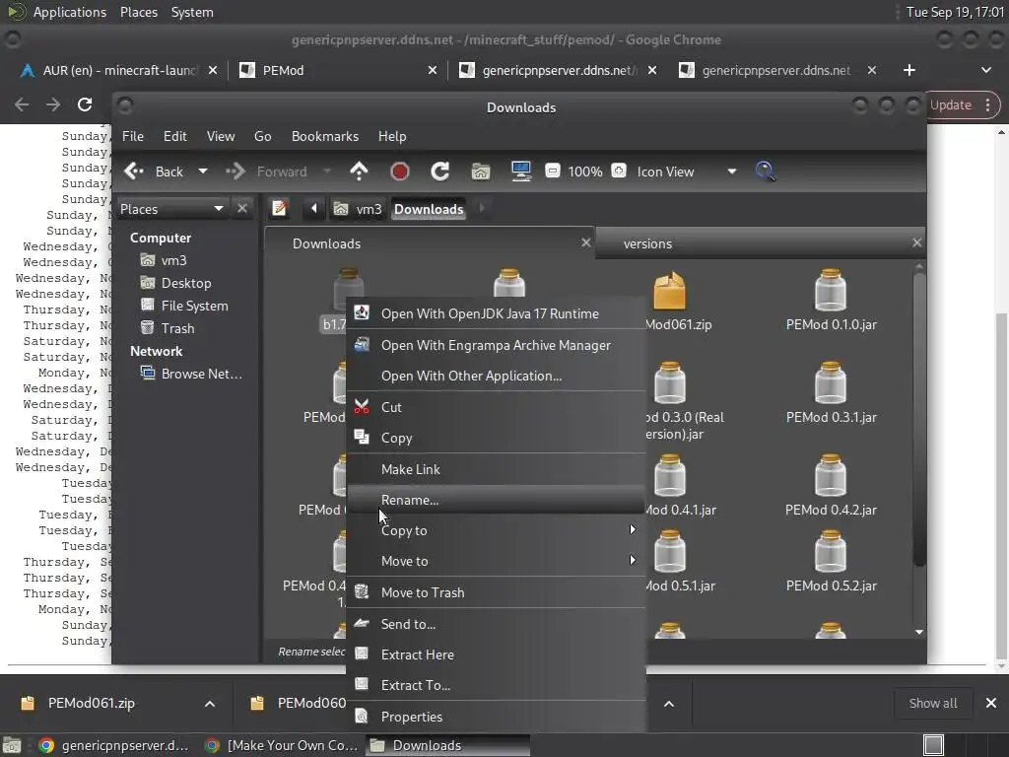Open Properties from context menu
The width and height of the screenshot is (1009, 757).
click(x=496, y=717)
